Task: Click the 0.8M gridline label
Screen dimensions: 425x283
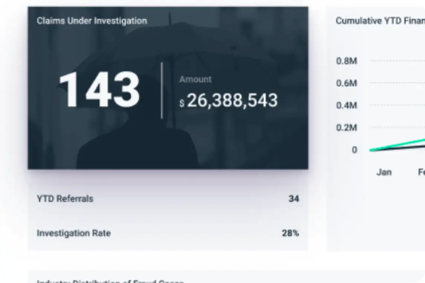Action: (345, 61)
